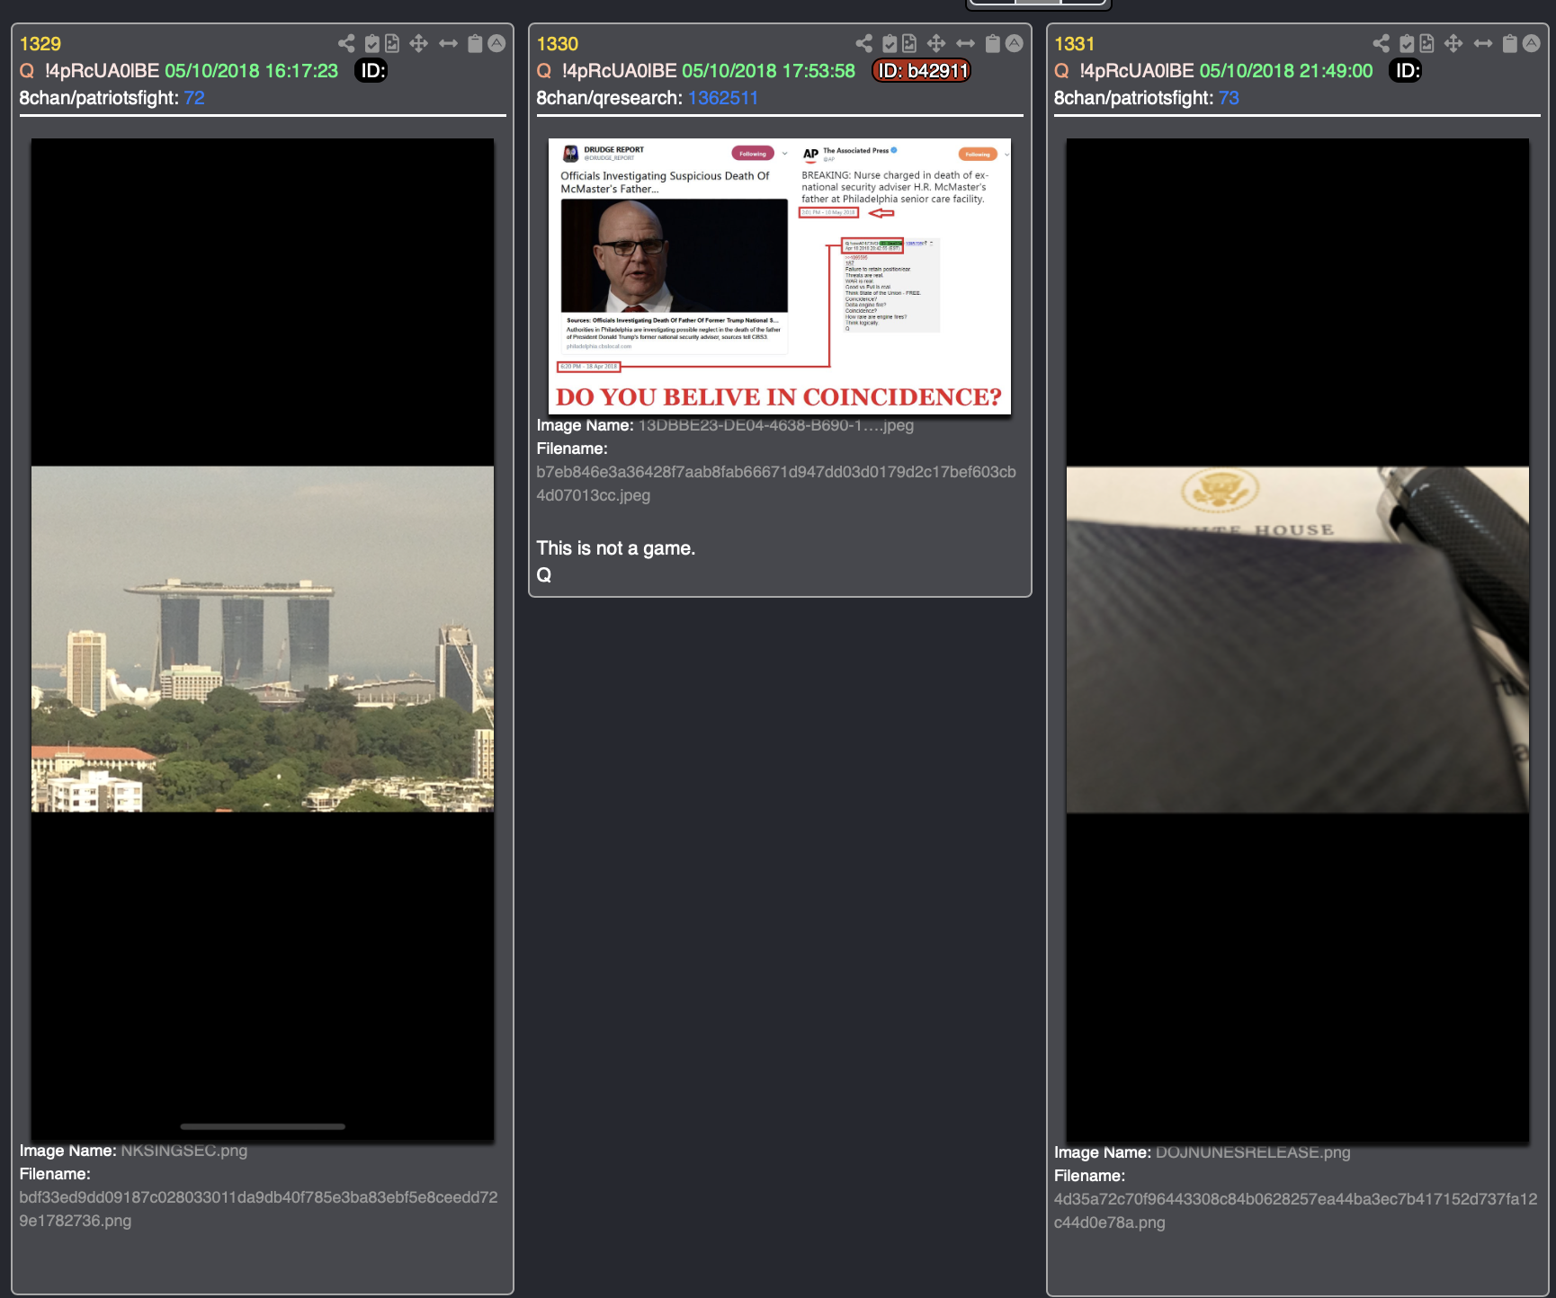Click post number 1330
The width and height of the screenshot is (1556, 1298).
click(x=558, y=44)
